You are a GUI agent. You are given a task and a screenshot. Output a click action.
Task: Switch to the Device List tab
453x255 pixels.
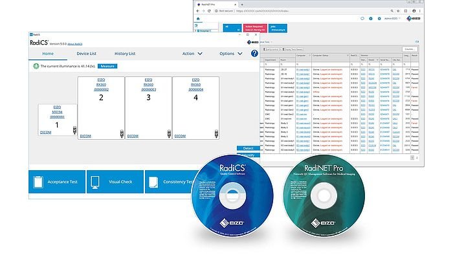[86, 54]
